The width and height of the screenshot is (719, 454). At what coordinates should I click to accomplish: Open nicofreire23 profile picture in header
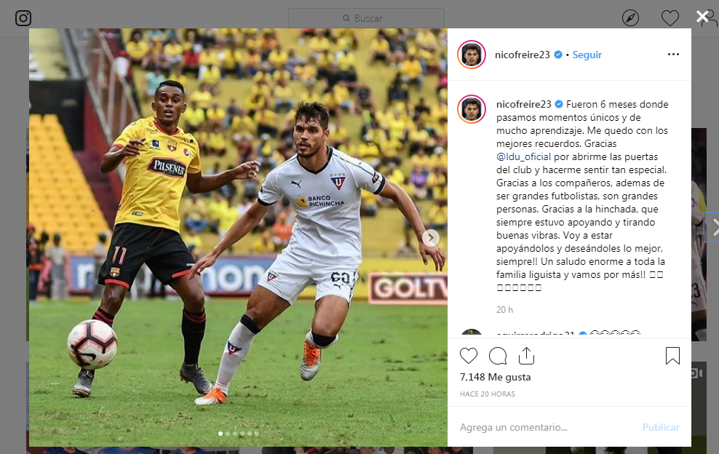point(472,55)
